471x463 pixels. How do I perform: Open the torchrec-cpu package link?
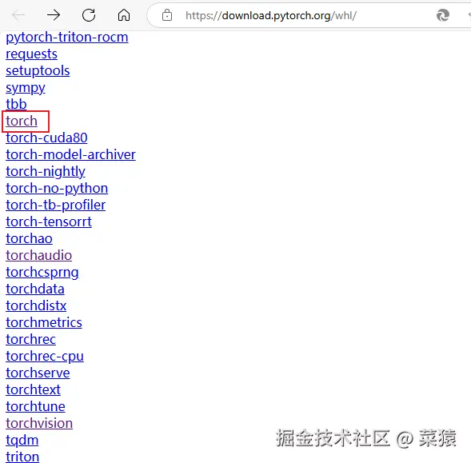[45, 357]
